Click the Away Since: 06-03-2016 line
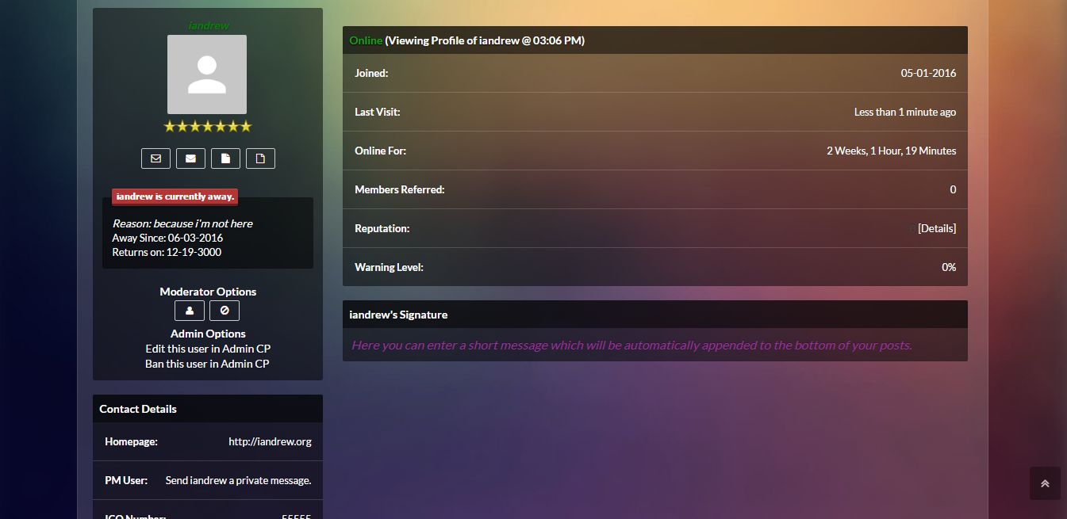The image size is (1067, 519). point(167,238)
